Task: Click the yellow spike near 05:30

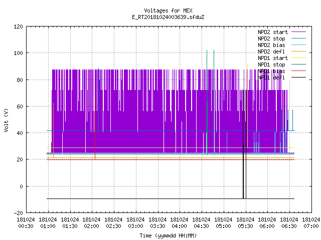Action: click(247, 106)
